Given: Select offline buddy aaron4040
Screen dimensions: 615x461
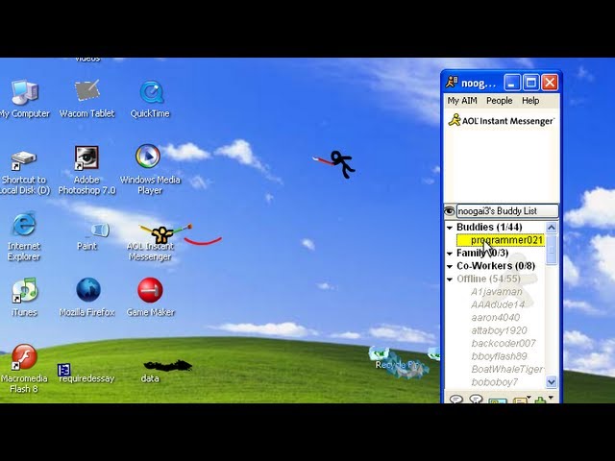Looking at the screenshot, I should click(496, 318).
